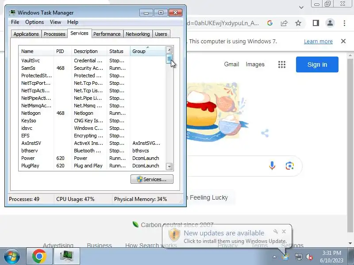Start voice search with the microphone icon
Viewport: 354px width, 265px height.
pyautogui.click(x=272, y=166)
